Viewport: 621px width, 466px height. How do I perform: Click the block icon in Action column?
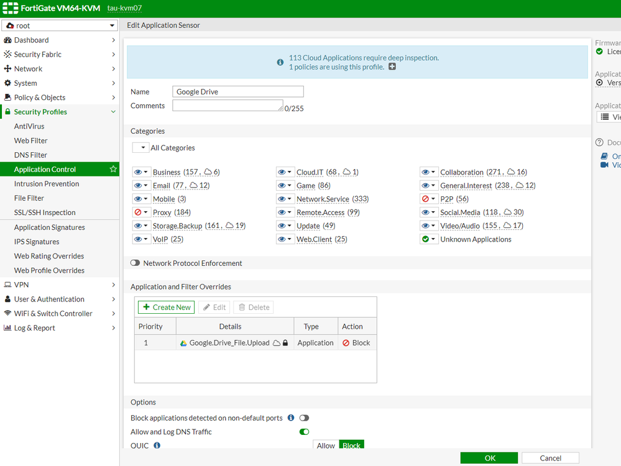tap(346, 343)
